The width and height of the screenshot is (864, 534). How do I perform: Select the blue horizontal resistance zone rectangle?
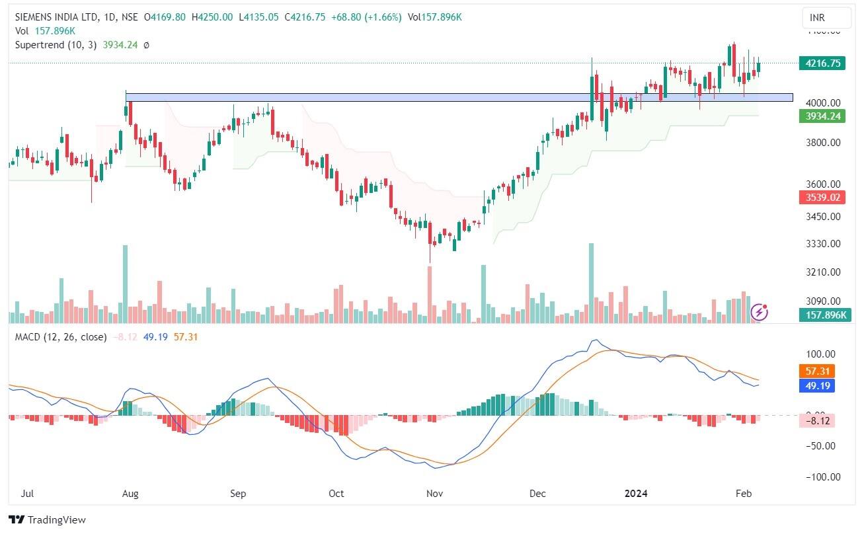(459, 97)
